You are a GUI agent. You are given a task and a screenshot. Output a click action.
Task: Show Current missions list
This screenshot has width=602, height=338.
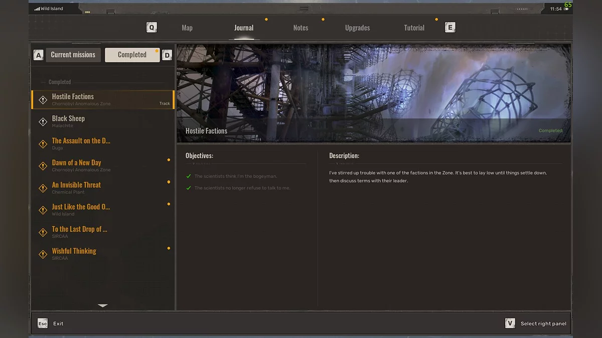[73, 55]
